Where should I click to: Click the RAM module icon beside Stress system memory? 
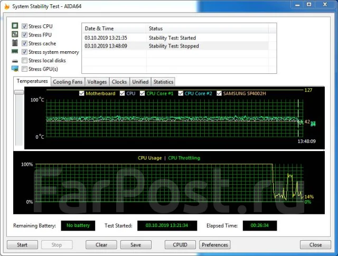15,52
